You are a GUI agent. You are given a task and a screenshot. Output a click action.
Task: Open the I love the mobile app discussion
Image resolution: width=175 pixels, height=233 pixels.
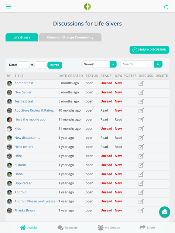30,120
